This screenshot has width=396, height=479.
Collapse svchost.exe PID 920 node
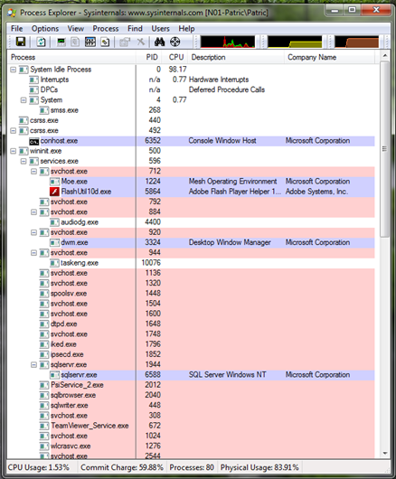pyautogui.click(x=34, y=232)
